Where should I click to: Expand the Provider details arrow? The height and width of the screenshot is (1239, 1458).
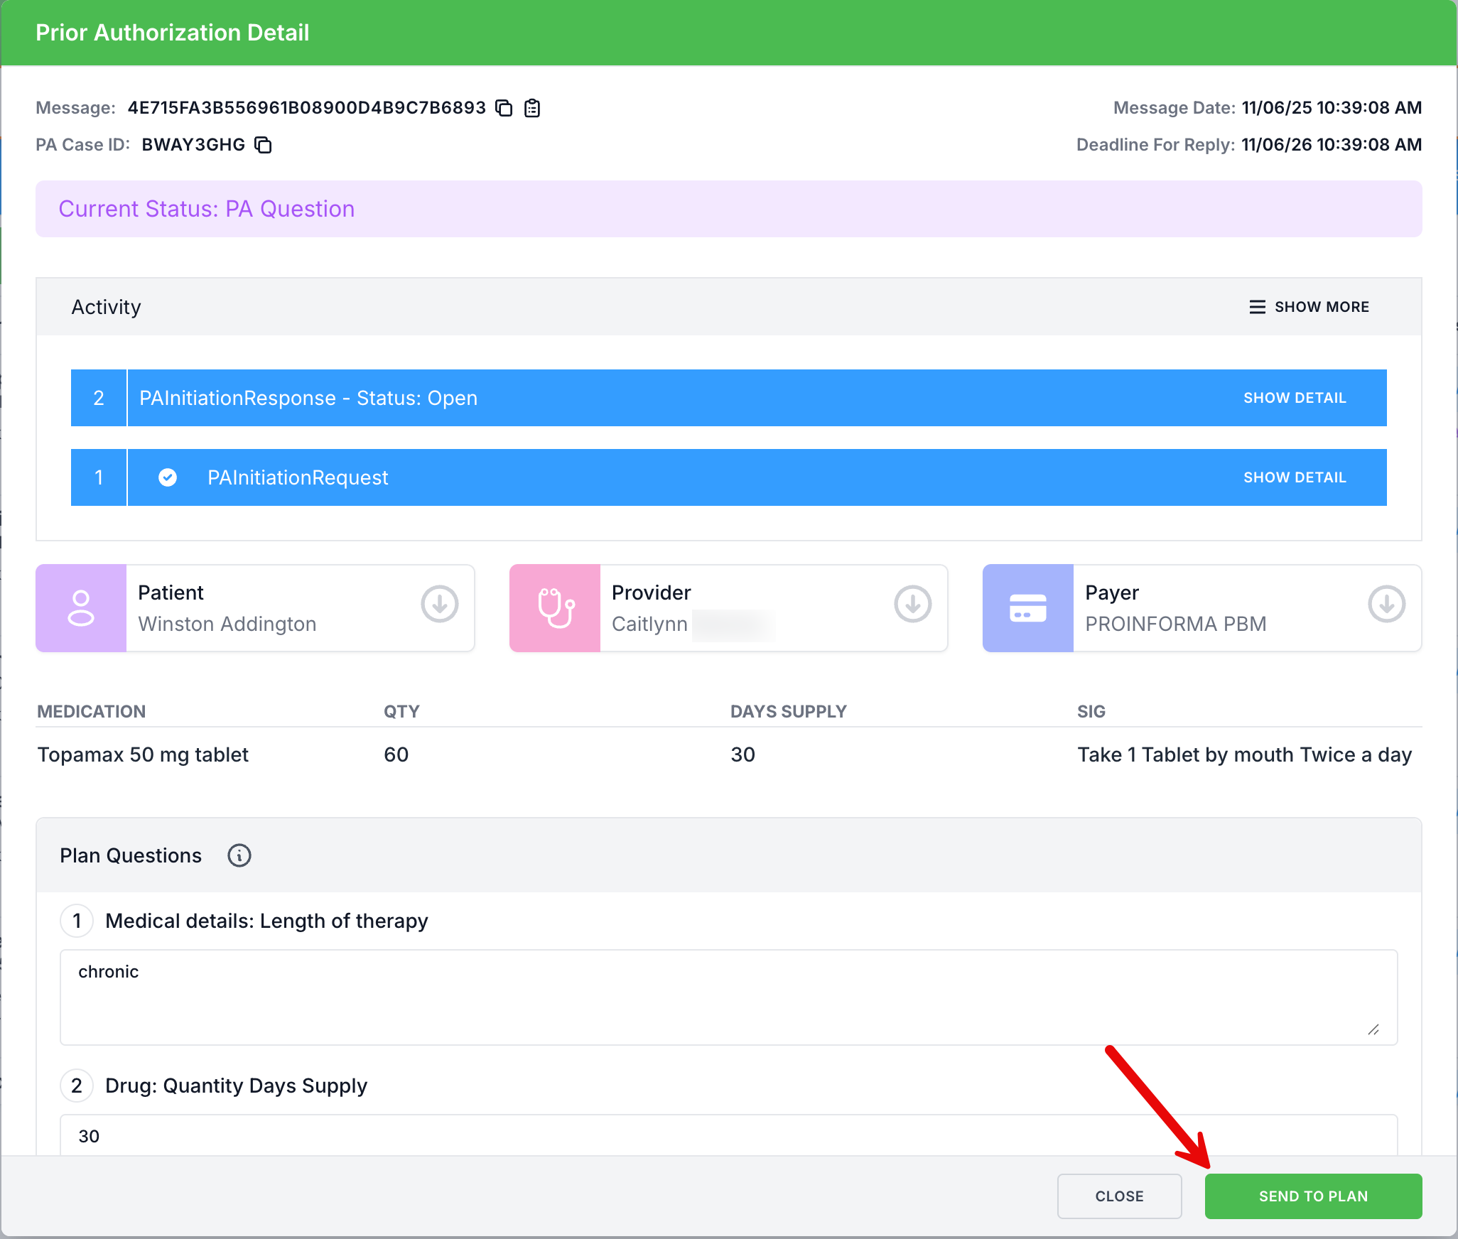point(912,604)
